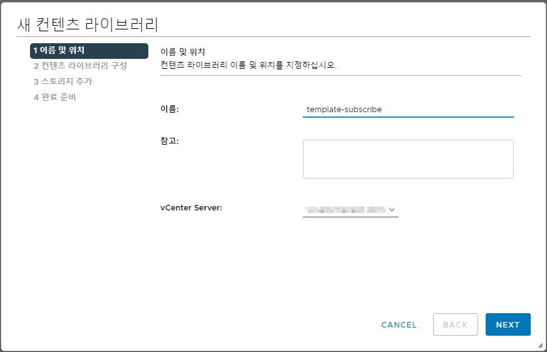Click the 참고: label
Viewport: 547px width, 352px height.
click(x=170, y=141)
